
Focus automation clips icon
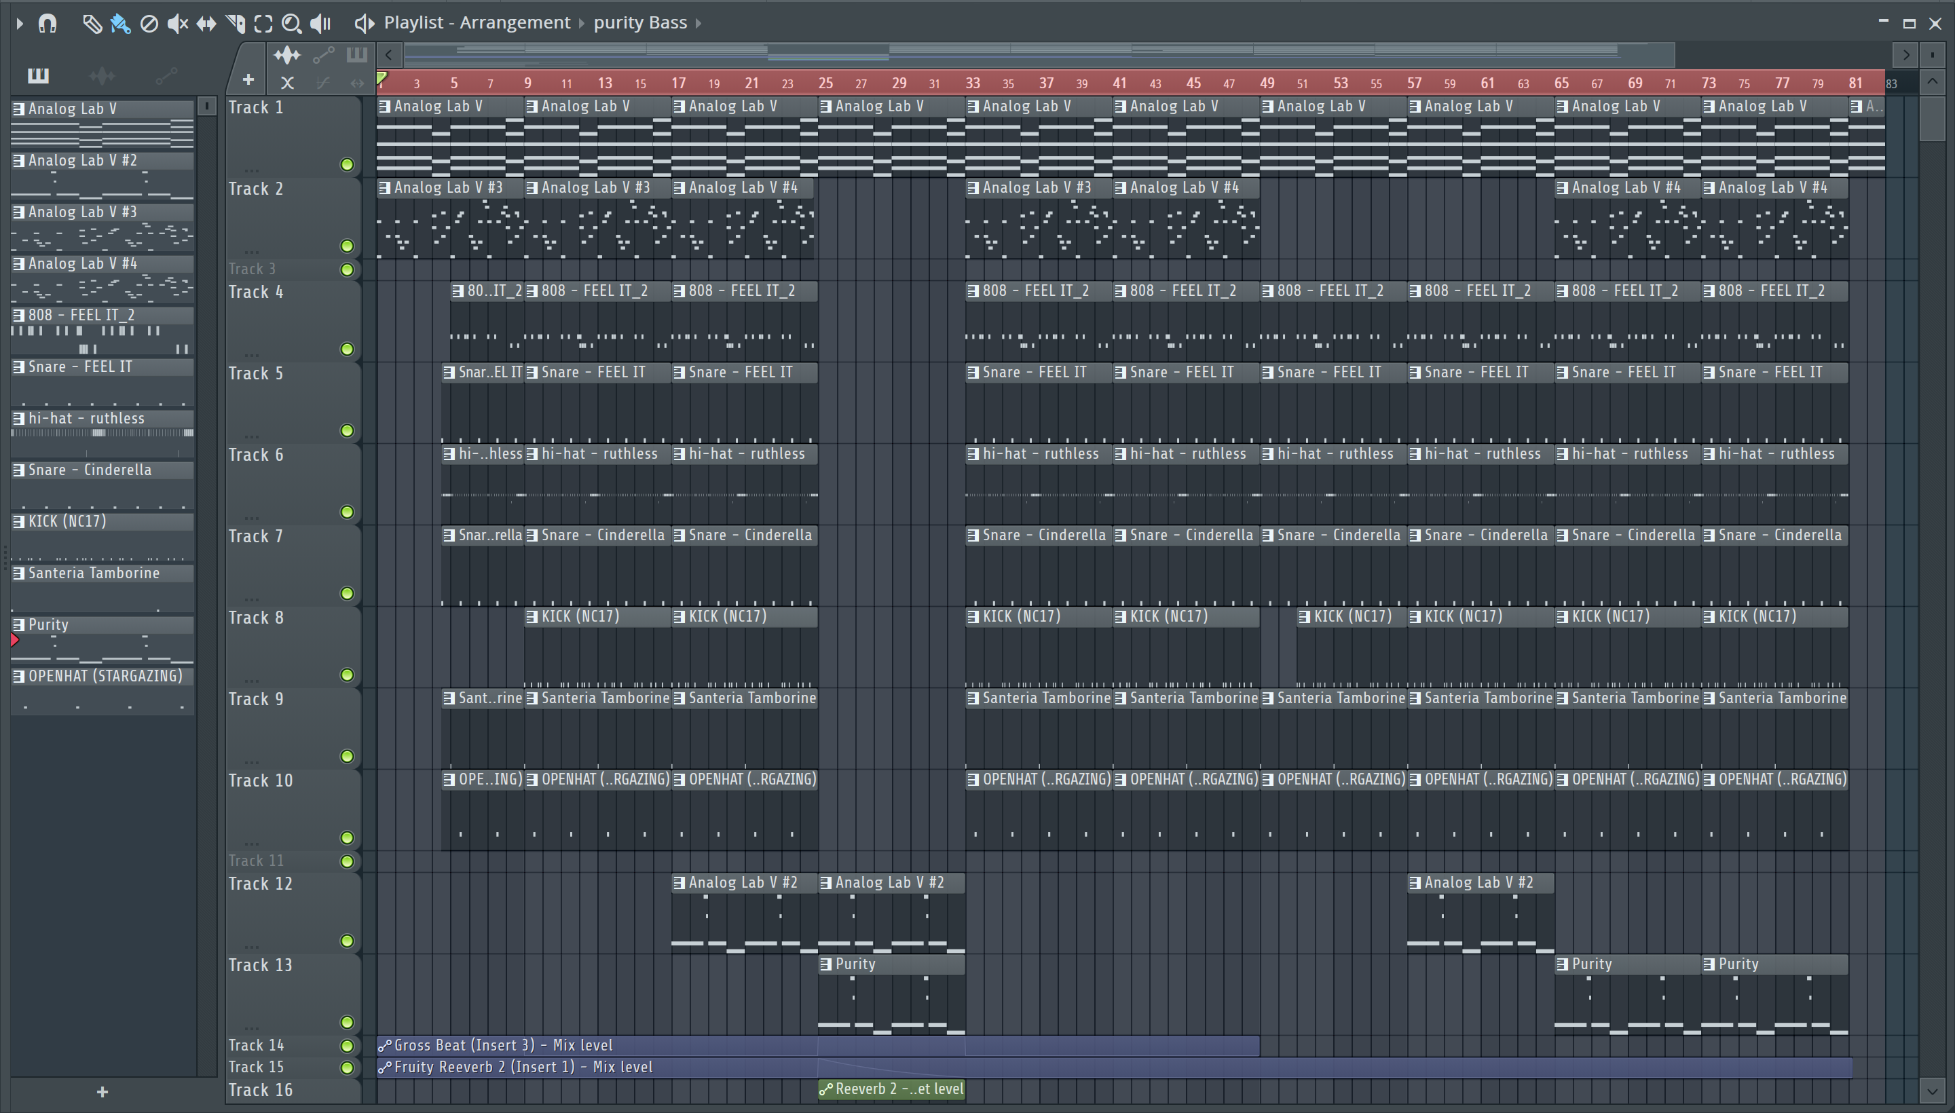323,54
